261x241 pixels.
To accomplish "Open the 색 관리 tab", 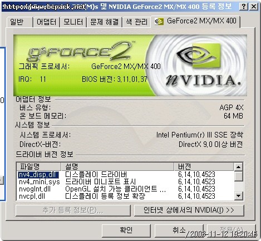I will [x=136, y=22].
